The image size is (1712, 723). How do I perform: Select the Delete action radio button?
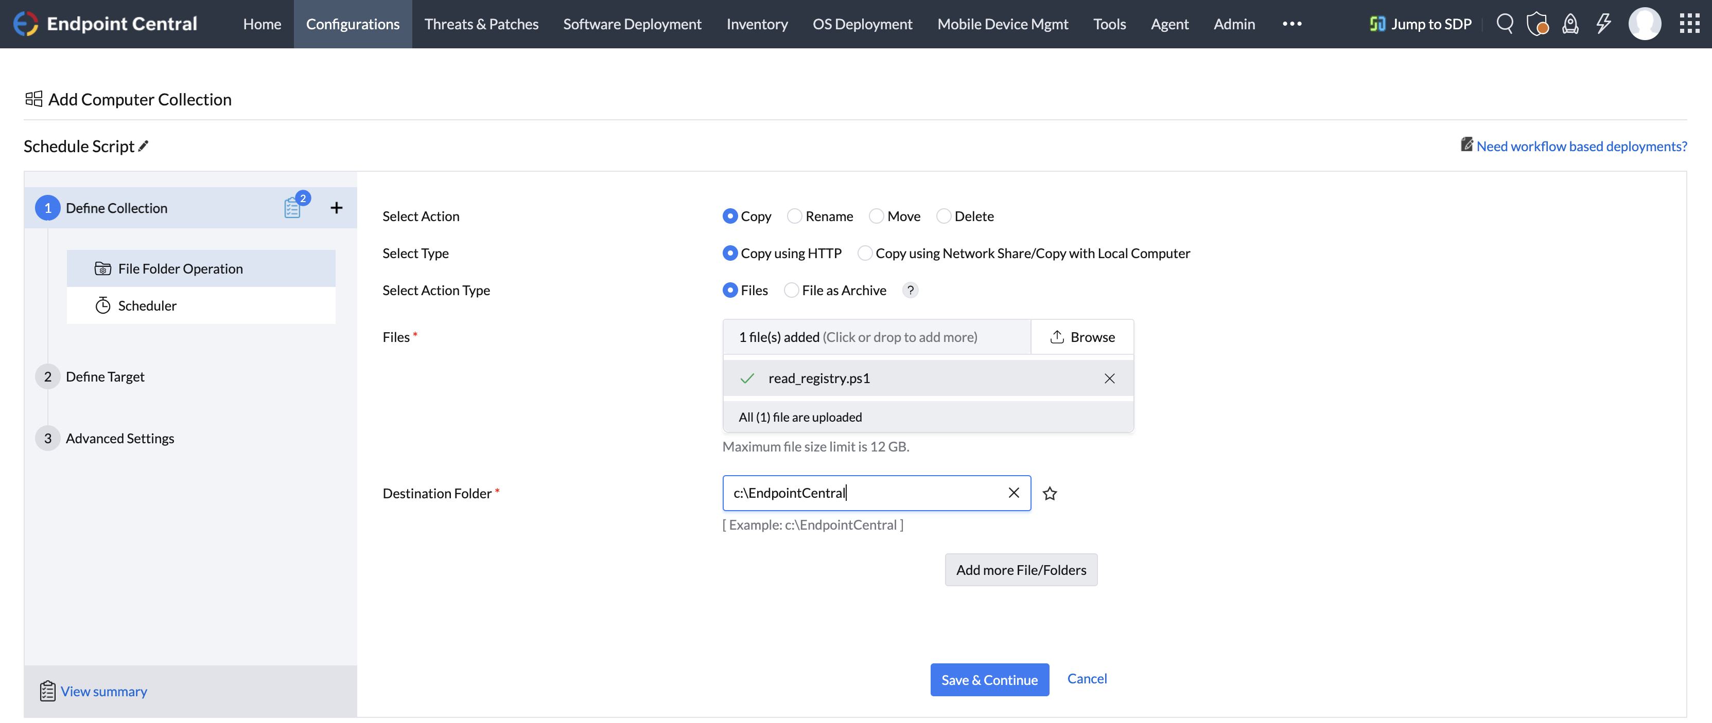[x=944, y=216]
